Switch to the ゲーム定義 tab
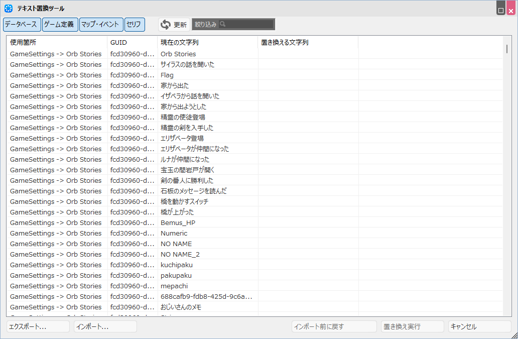 click(x=60, y=24)
